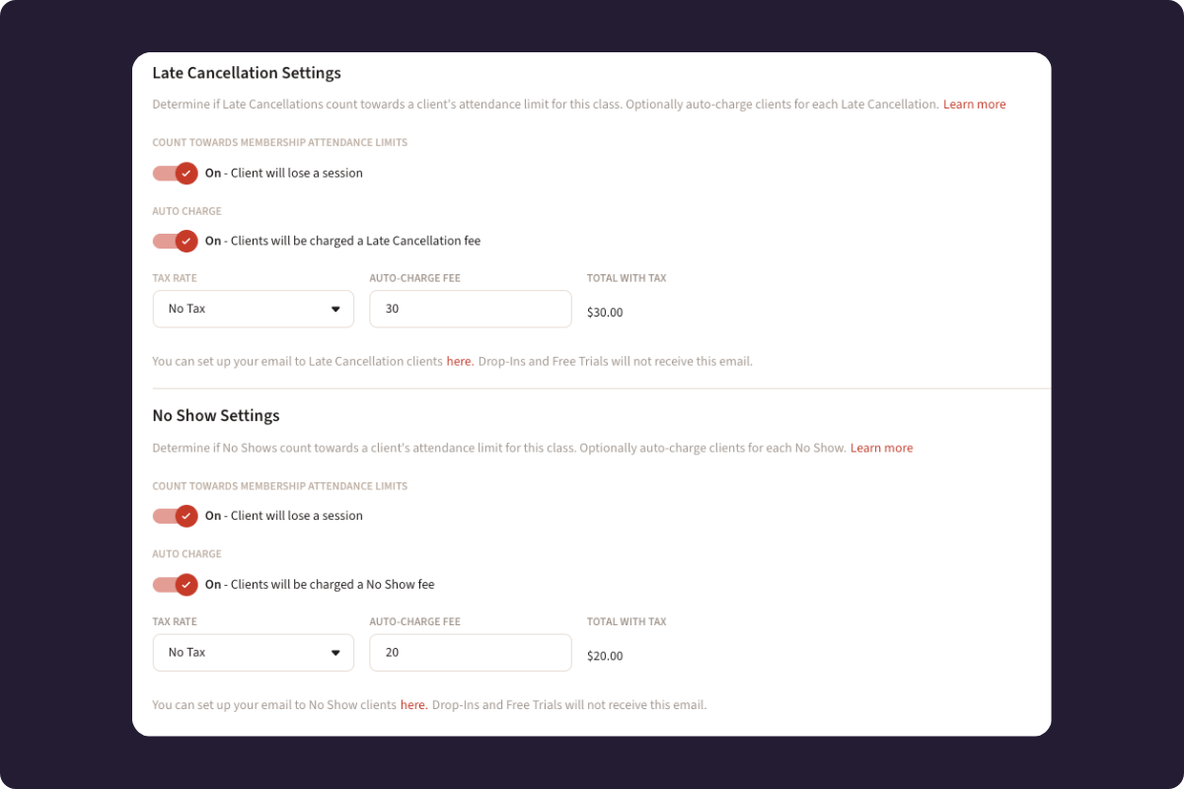This screenshot has height=789, width=1184.
Task: Click 'here' link for Late Cancellation email
Action: [x=460, y=362]
